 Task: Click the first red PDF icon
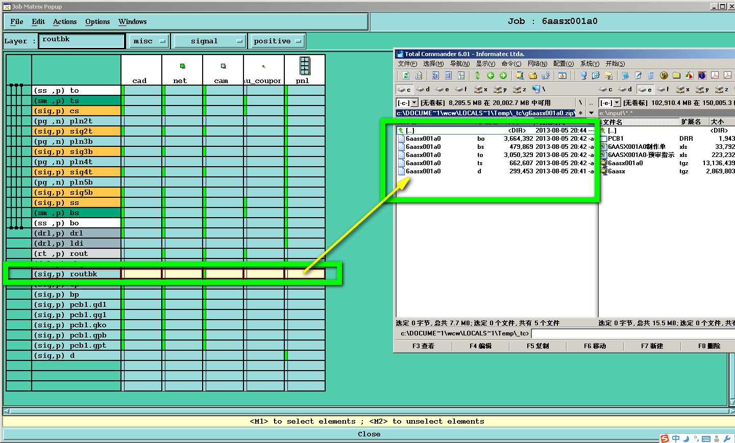click(x=715, y=75)
